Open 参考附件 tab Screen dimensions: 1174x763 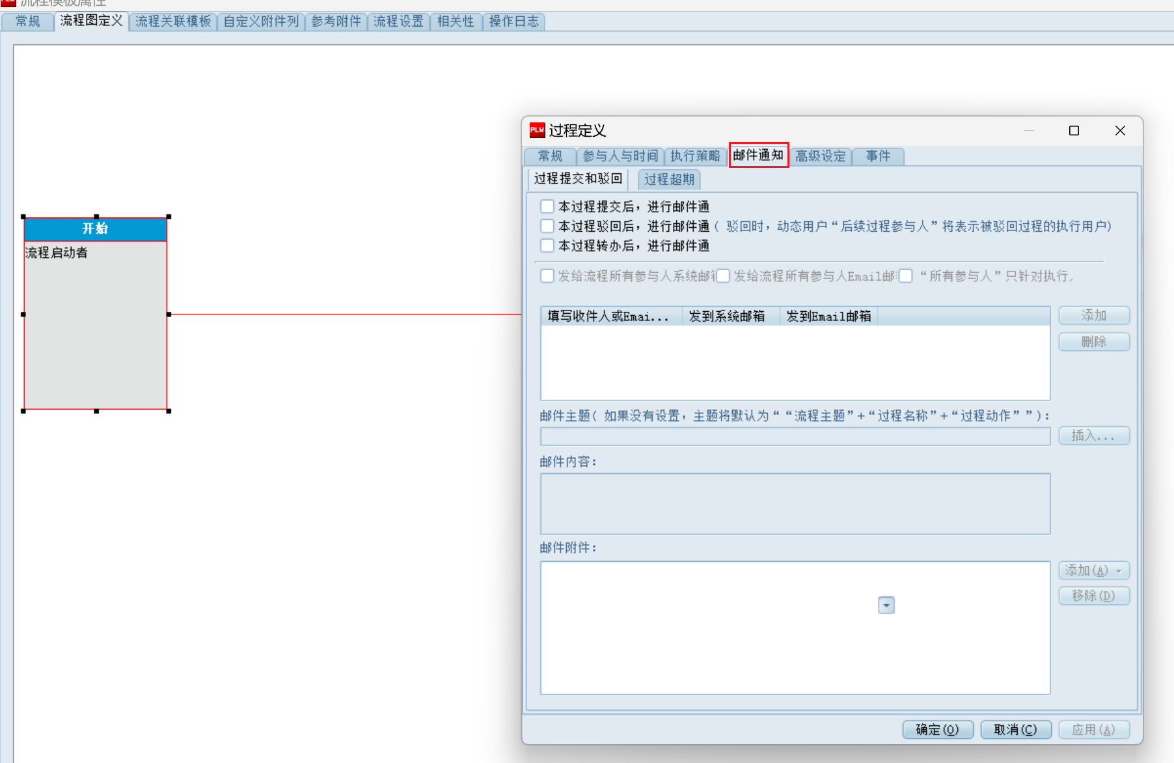[x=336, y=21]
